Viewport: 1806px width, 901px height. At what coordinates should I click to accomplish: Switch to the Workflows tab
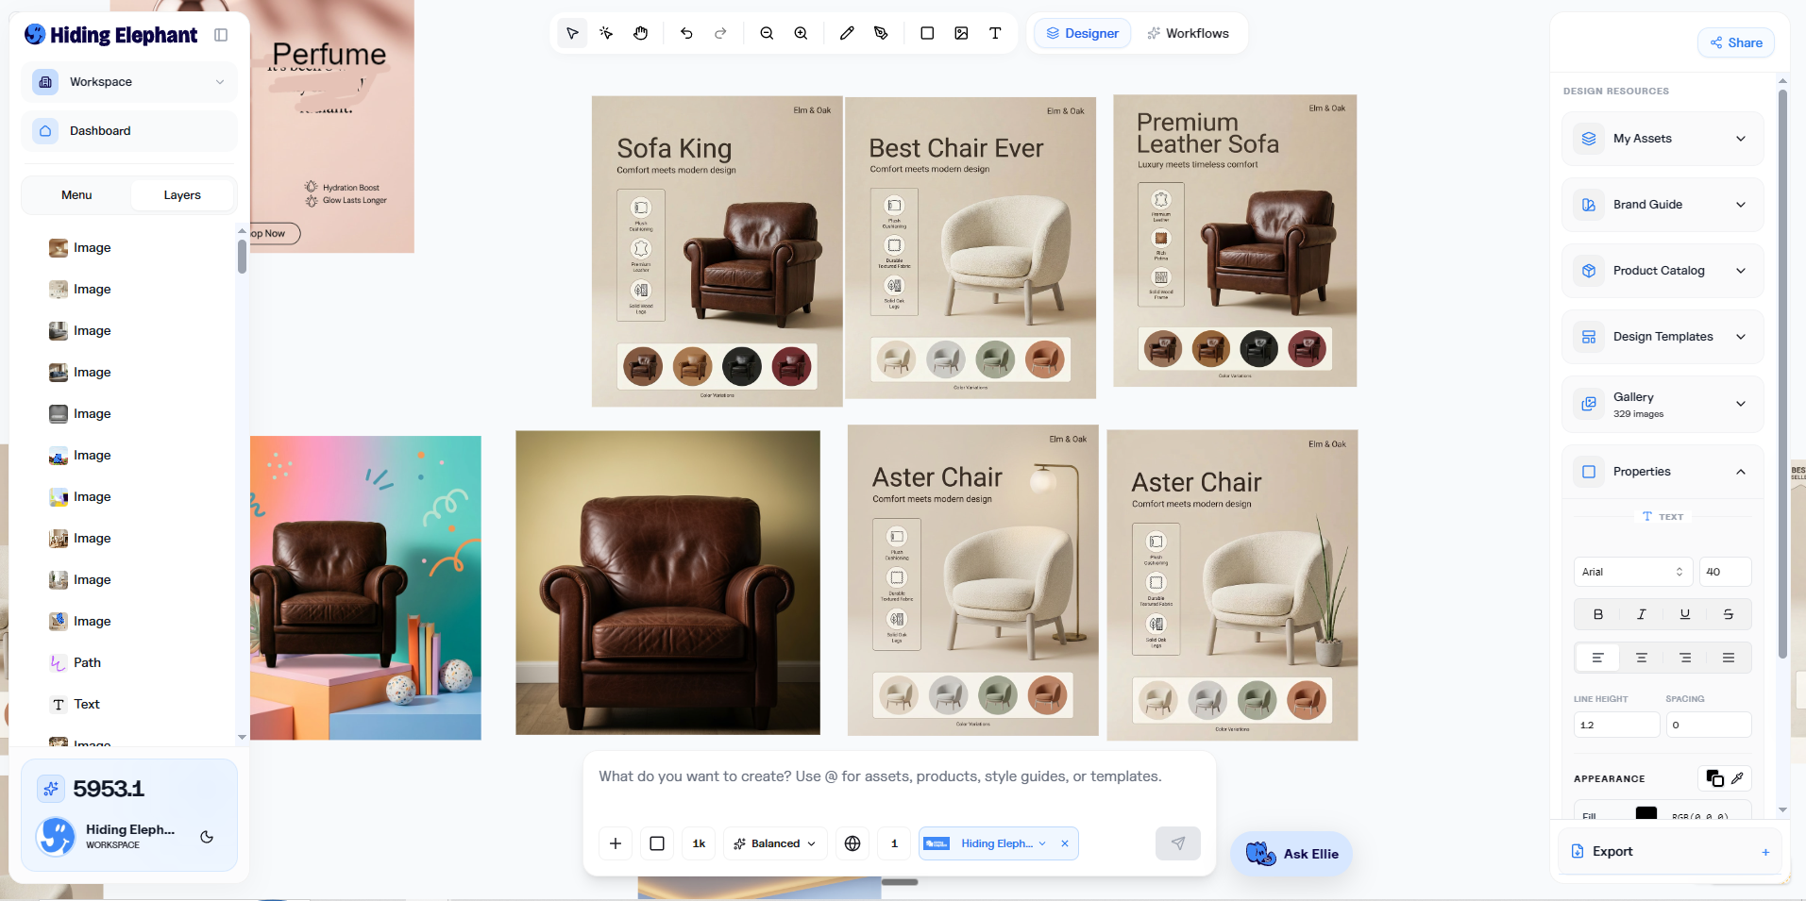(x=1188, y=33)
